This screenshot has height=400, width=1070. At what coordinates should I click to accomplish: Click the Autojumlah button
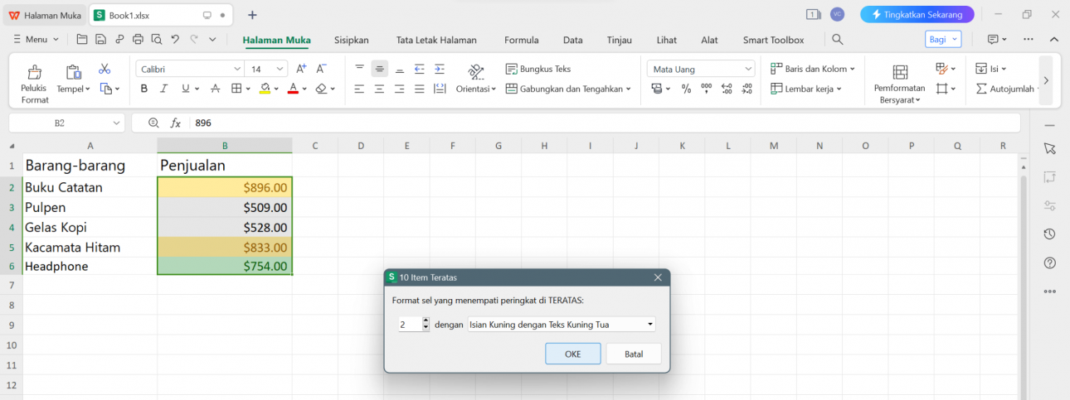click(1006, 89)
